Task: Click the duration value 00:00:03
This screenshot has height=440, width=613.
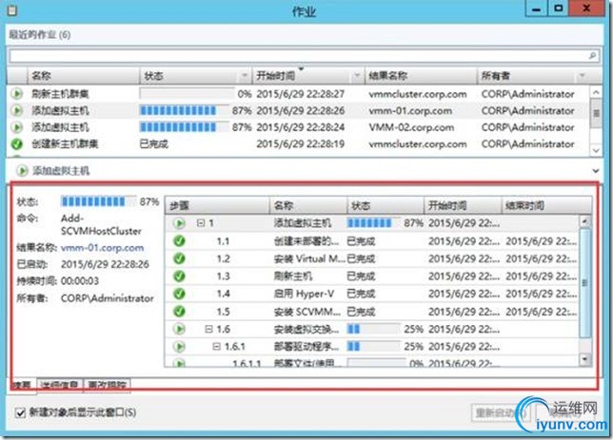Action: (80, 280)
